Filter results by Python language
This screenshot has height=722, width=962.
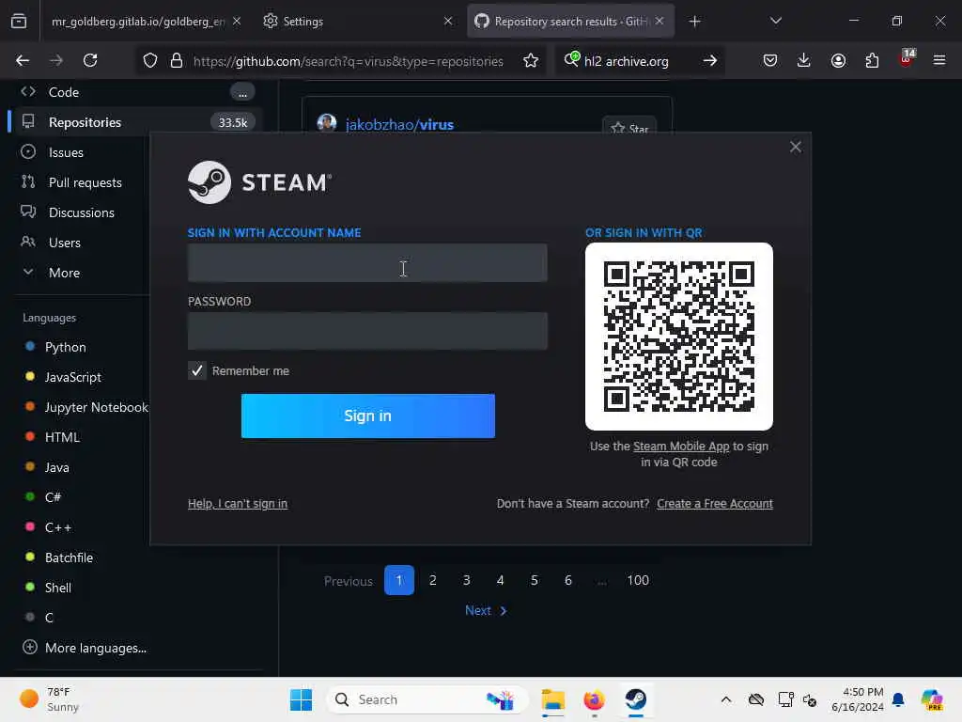(65, 347)
